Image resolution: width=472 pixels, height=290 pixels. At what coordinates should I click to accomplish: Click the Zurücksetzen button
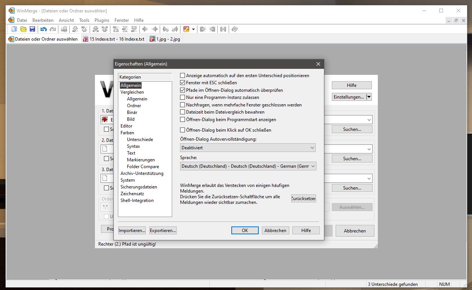click(x=304, y=198)
